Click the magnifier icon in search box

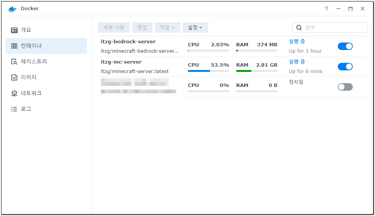coord(299,27)
